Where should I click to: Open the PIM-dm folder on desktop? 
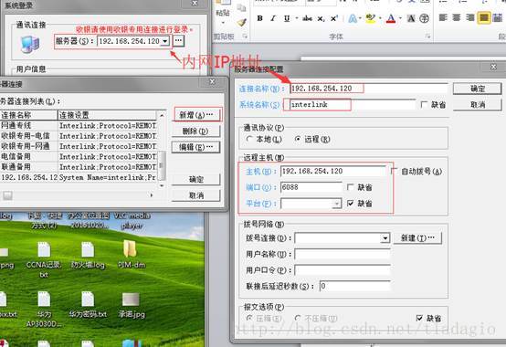coord(131,255)
